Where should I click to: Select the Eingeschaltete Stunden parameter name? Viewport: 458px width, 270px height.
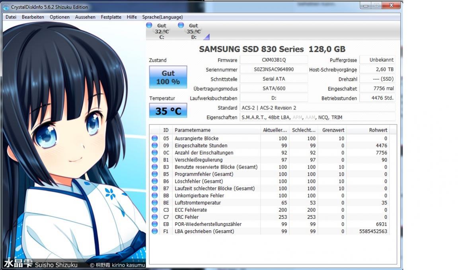(x=201, y=146)
